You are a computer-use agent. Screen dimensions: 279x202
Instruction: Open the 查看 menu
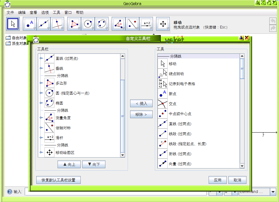(x=33, y=13)
